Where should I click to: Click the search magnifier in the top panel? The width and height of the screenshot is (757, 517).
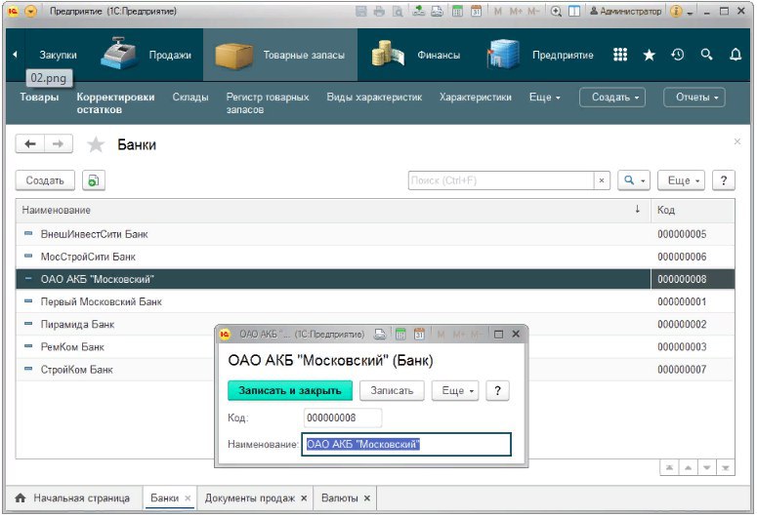(707, 54)
